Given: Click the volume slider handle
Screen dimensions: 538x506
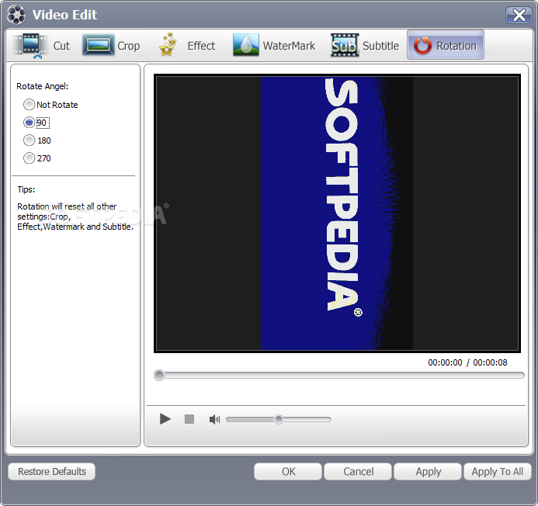Looking at the screenshot, I should pos(279,419).
